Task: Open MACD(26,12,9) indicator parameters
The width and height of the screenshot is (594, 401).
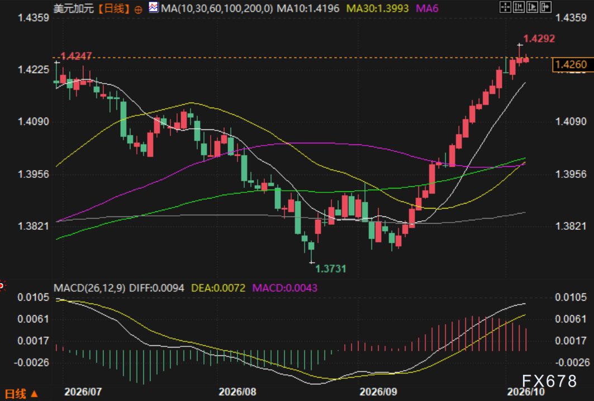Action: click(x=89, y=288)
